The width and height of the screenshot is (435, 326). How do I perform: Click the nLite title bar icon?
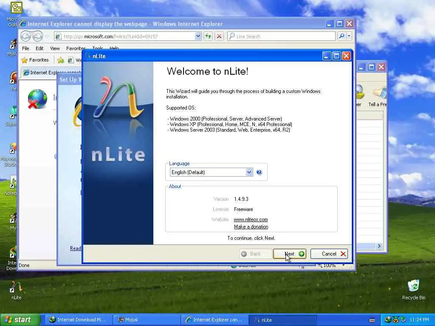[x=88, y=56]
